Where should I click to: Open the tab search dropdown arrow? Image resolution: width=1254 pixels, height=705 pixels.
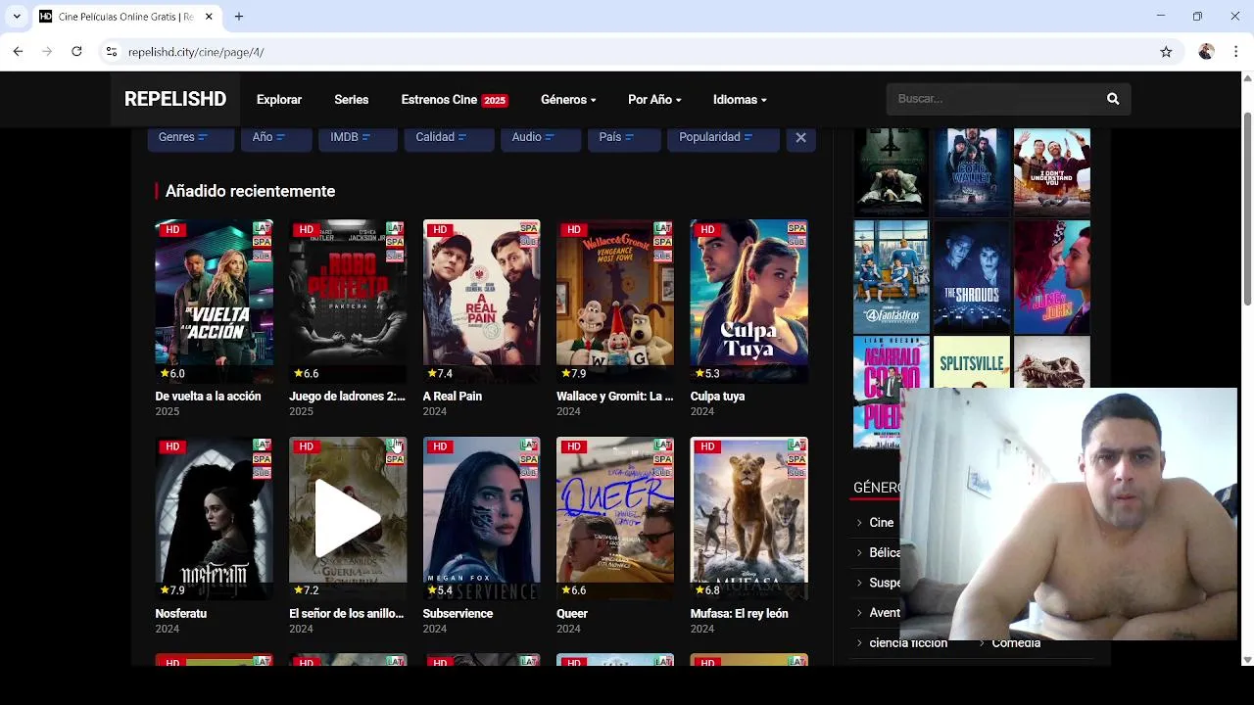tap(16, 17)
